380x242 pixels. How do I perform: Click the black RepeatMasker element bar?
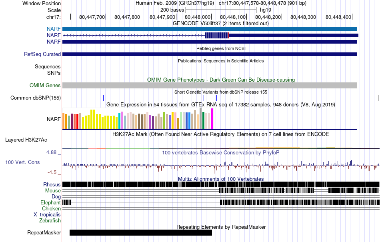pos(141,232)
